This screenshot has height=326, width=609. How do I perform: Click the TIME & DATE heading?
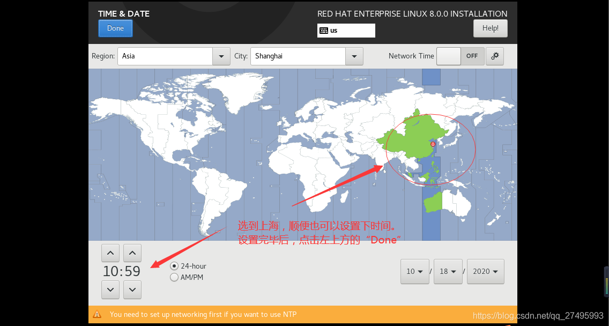124,13
